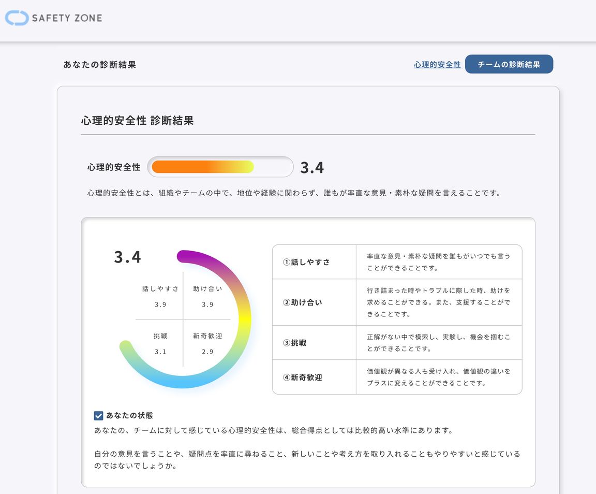
Task: Click the description starting 正解がない中で模索し
Action: tap(439, 342)
